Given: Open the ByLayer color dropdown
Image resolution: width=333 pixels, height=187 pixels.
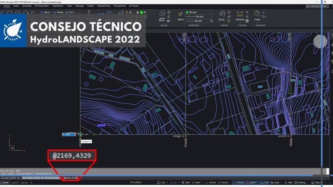Looking at the screenshot, I should pos(199,12).
